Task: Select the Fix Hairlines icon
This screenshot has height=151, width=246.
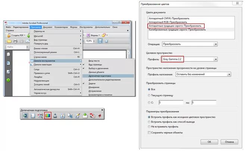Action: tap(78, 116)
